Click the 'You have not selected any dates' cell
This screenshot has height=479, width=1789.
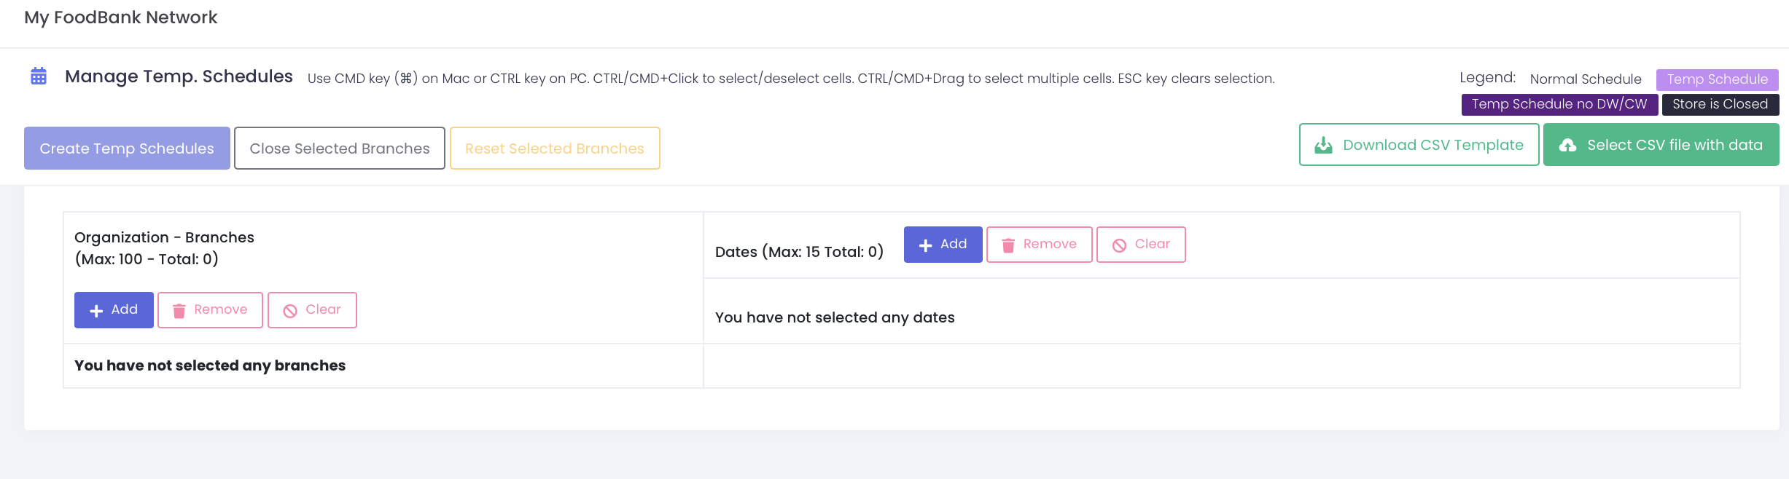835,317
